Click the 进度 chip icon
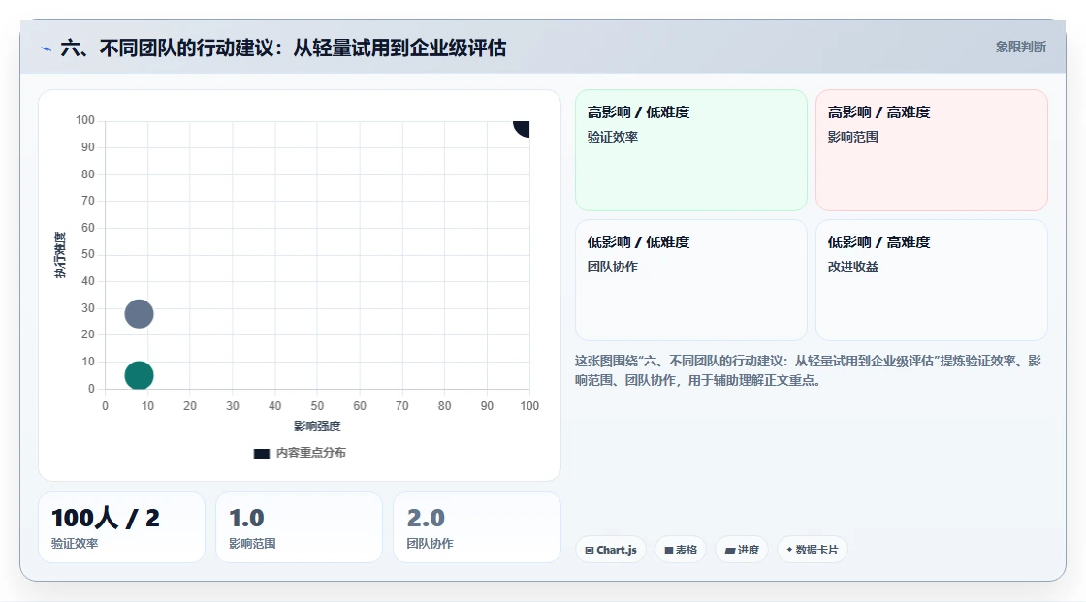The width and height of the screenshot is (1086, 602). 730,550
